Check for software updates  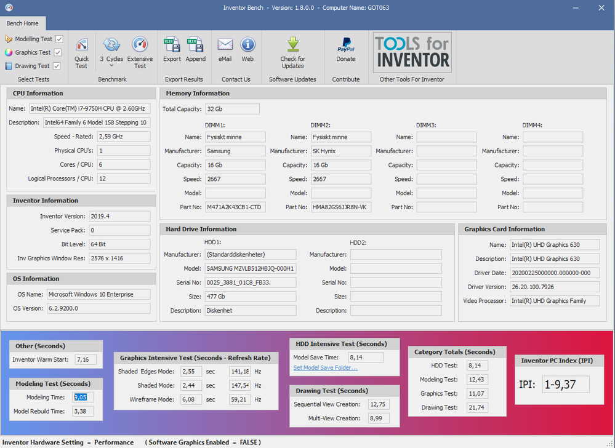tap(292, 54)
